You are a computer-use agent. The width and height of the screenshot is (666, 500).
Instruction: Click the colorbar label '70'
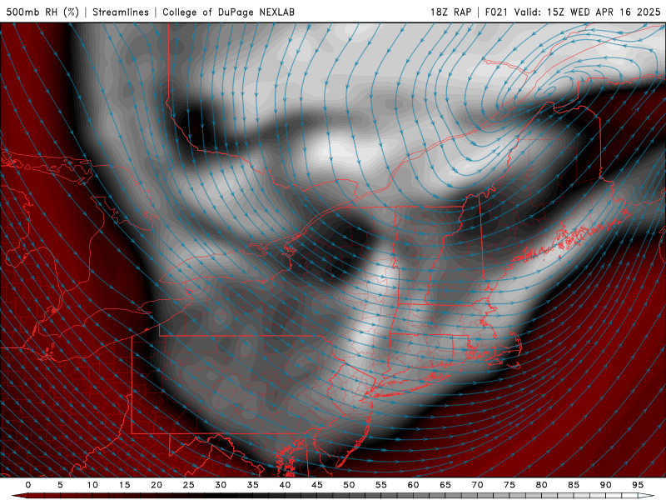(477, 485)
